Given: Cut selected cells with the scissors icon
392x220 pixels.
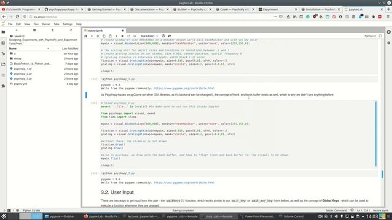Looking at the screenshot, I should click(x=98, y=36).
